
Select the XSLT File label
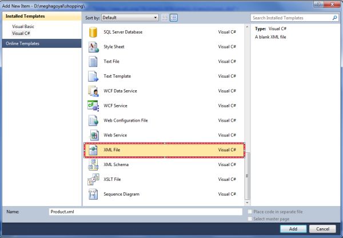click(x=112, y=179)
